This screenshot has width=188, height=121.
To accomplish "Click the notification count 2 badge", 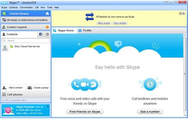I will 180,13.
